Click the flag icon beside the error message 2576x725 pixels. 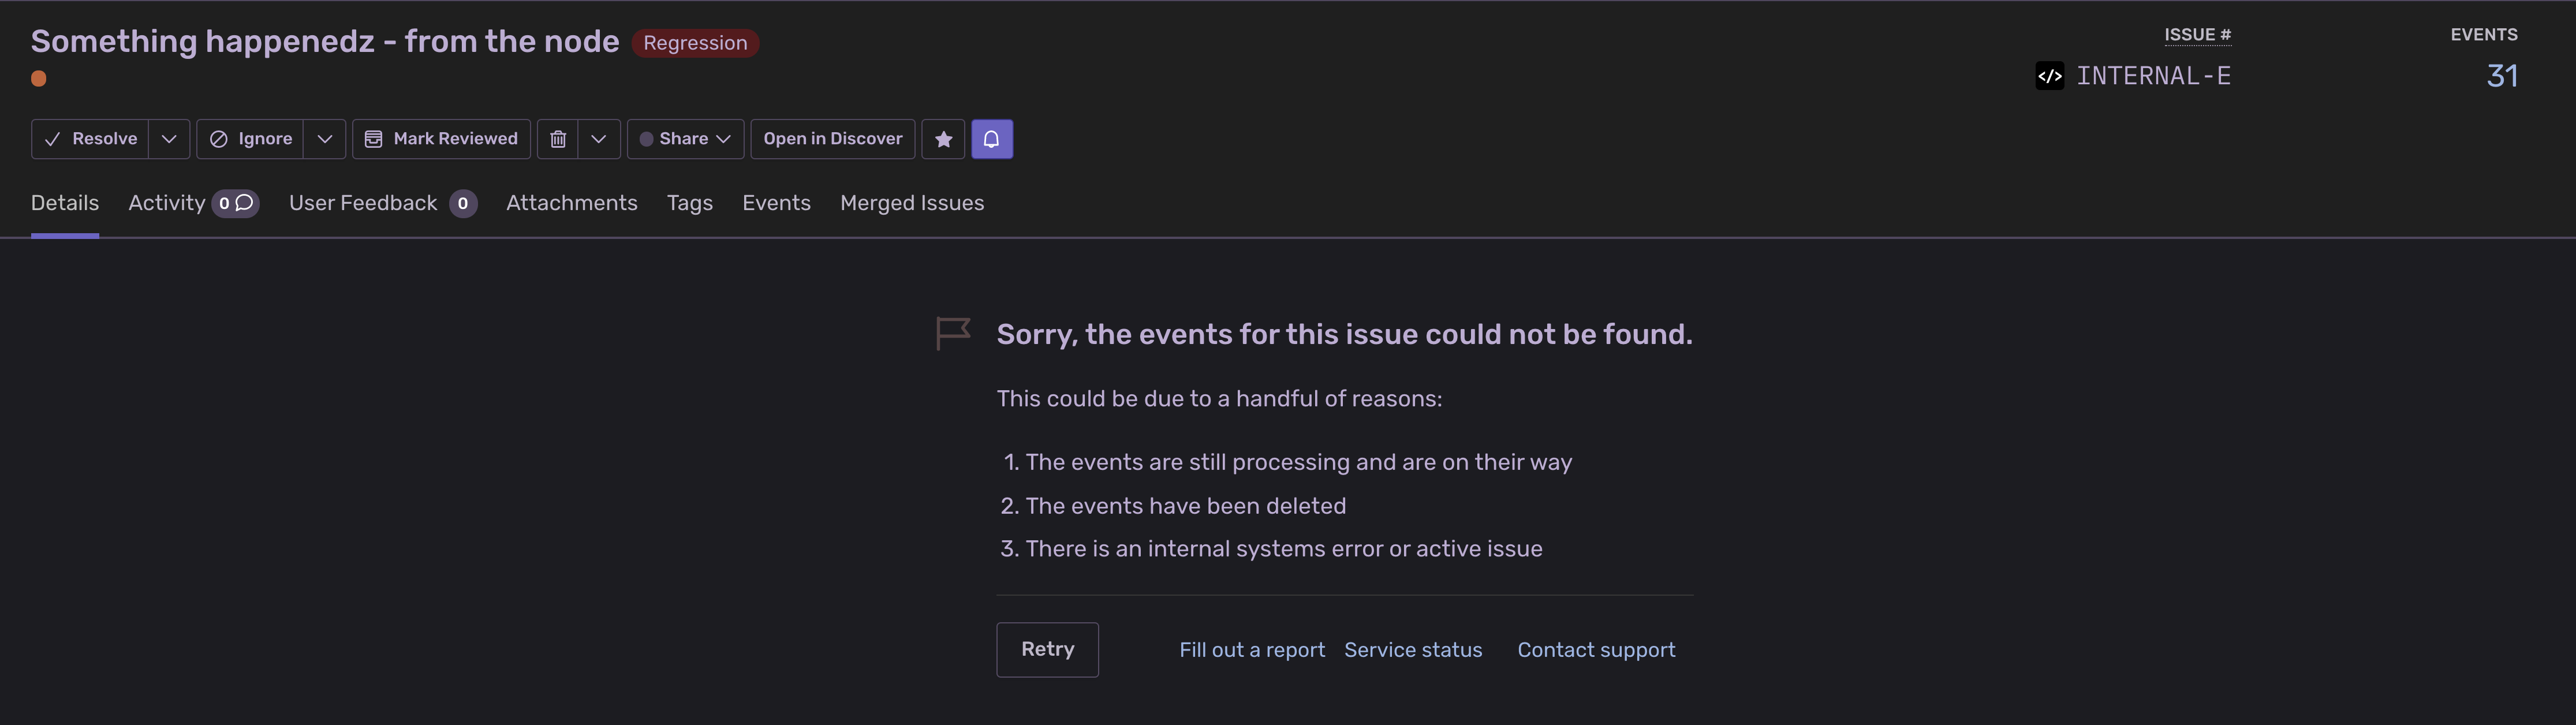(x=953, y=333)
